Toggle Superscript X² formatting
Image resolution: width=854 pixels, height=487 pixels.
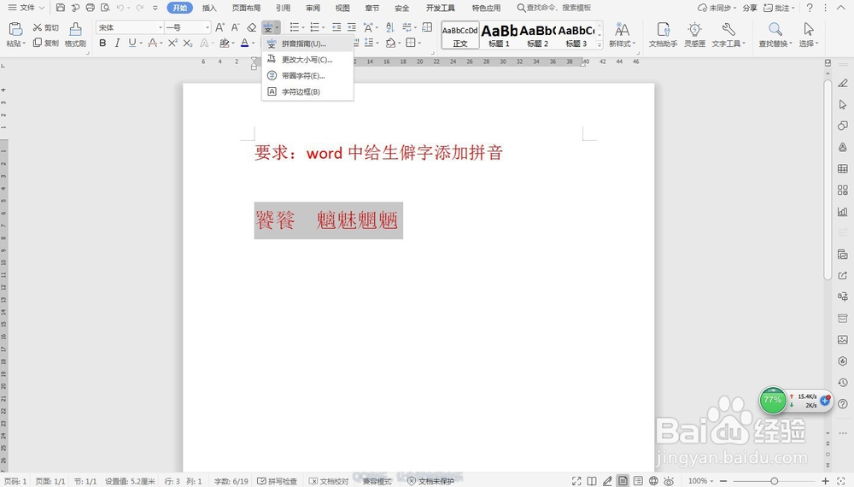[173, 43]
